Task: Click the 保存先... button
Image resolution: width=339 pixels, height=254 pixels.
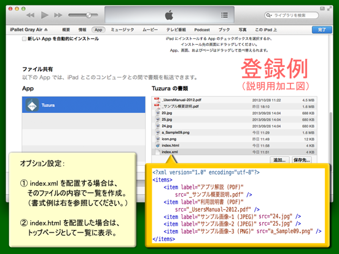Action: pos(302,160)
